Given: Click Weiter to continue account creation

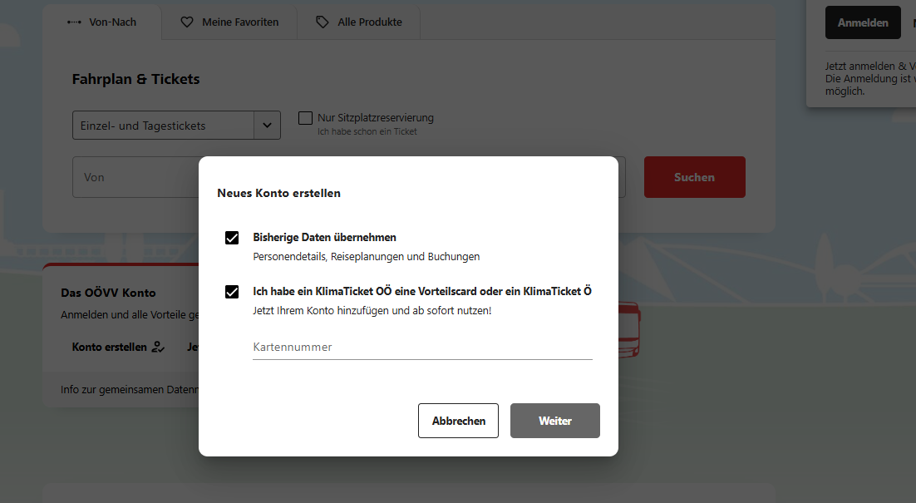Looking at the screenshot, I should point(554,421).
